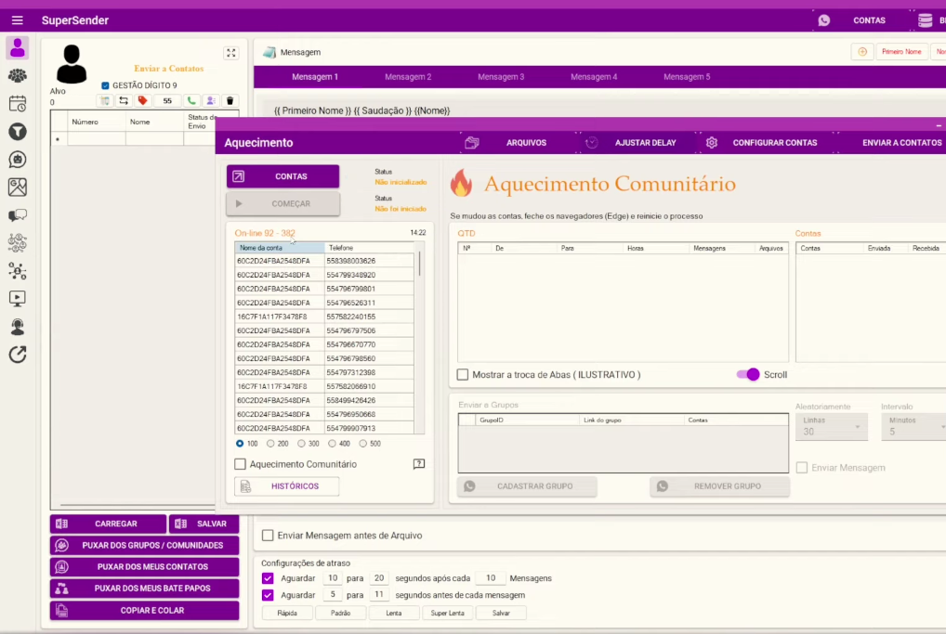
Task: Click the share arrow sidebar icon
Action: (18, 355)
